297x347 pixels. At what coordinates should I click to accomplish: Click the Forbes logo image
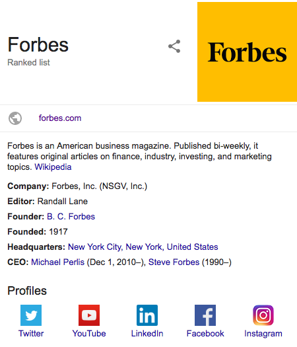(247, 52)
